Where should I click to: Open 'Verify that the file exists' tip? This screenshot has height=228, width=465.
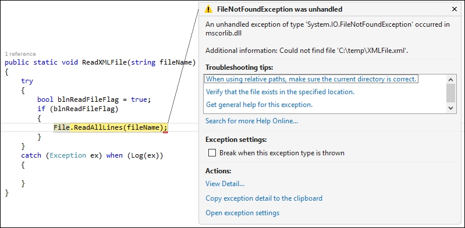tap(281, 92)
